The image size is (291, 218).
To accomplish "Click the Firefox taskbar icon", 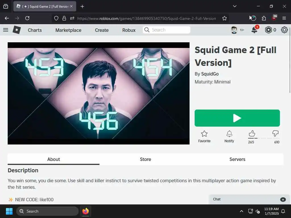I will 86,211.
